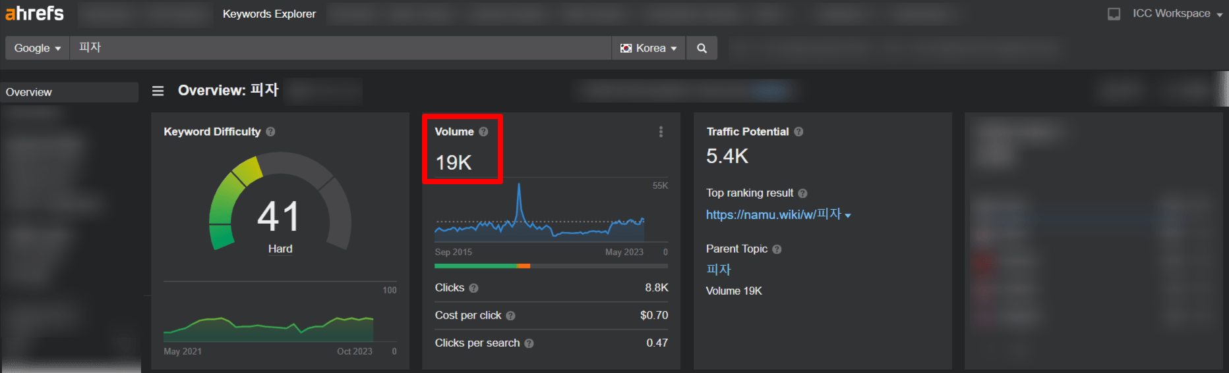
Task: Click the Traffic Potential help icon
Action: 798,132
